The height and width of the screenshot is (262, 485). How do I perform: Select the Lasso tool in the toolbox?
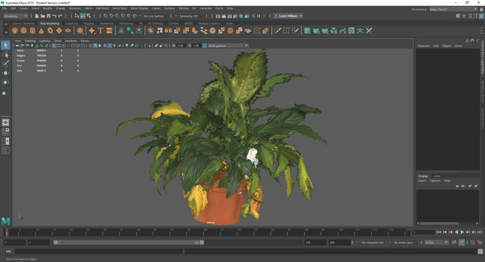tap(6, 54)
